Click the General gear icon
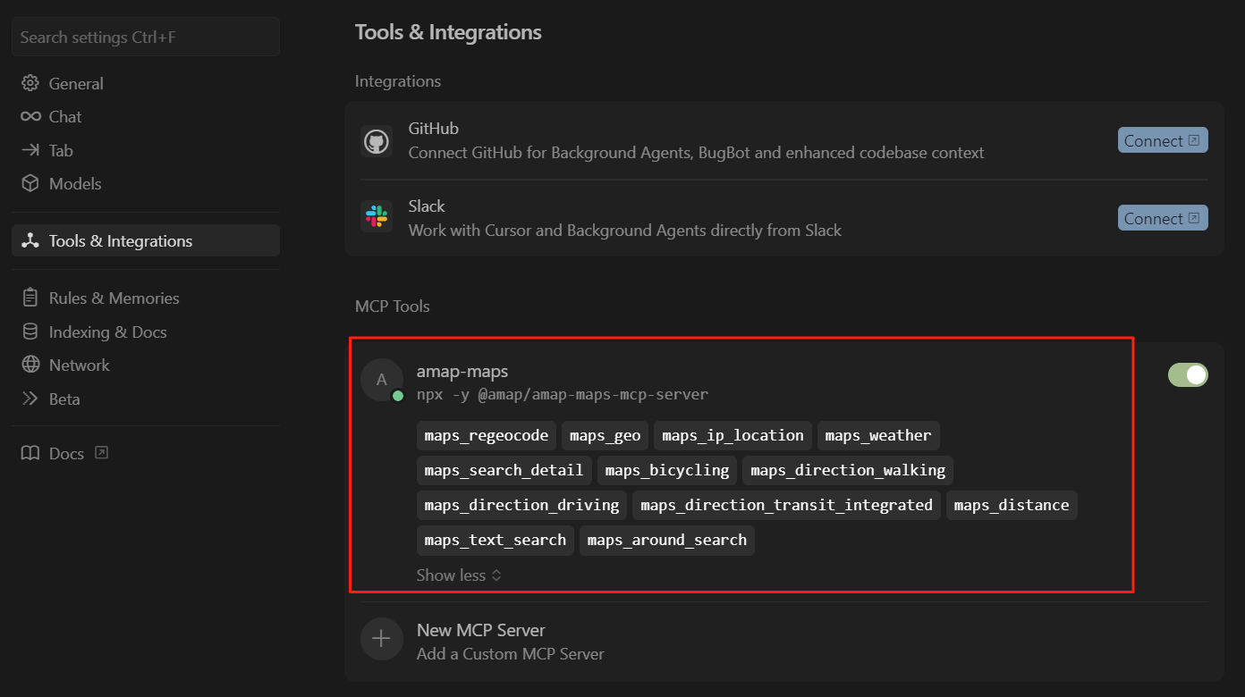 coord(30,83)
